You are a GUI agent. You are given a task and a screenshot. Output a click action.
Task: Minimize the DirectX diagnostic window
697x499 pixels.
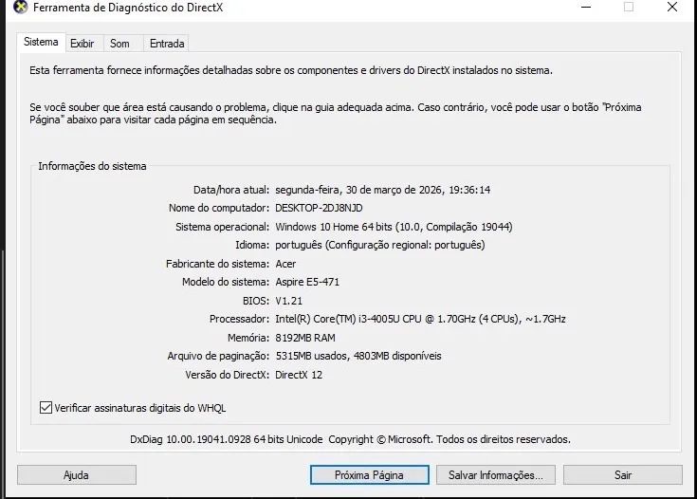pyautogui.click(x=586, y=8)
